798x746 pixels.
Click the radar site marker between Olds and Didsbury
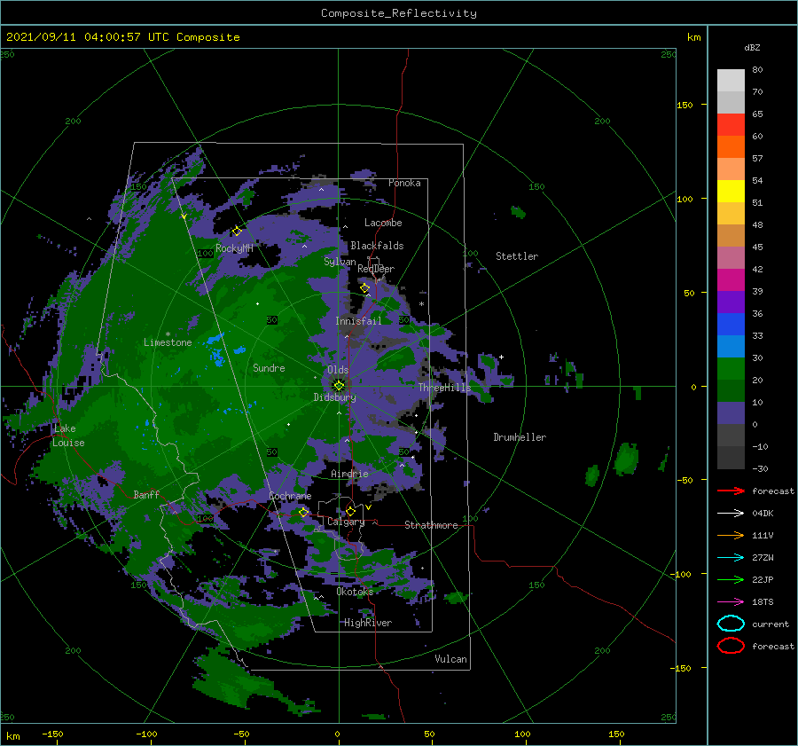(339, 386)
